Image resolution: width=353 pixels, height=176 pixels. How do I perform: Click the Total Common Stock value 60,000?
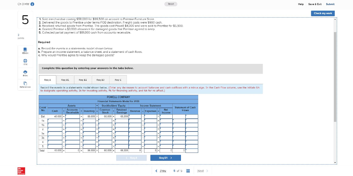[x=108, y=150]
